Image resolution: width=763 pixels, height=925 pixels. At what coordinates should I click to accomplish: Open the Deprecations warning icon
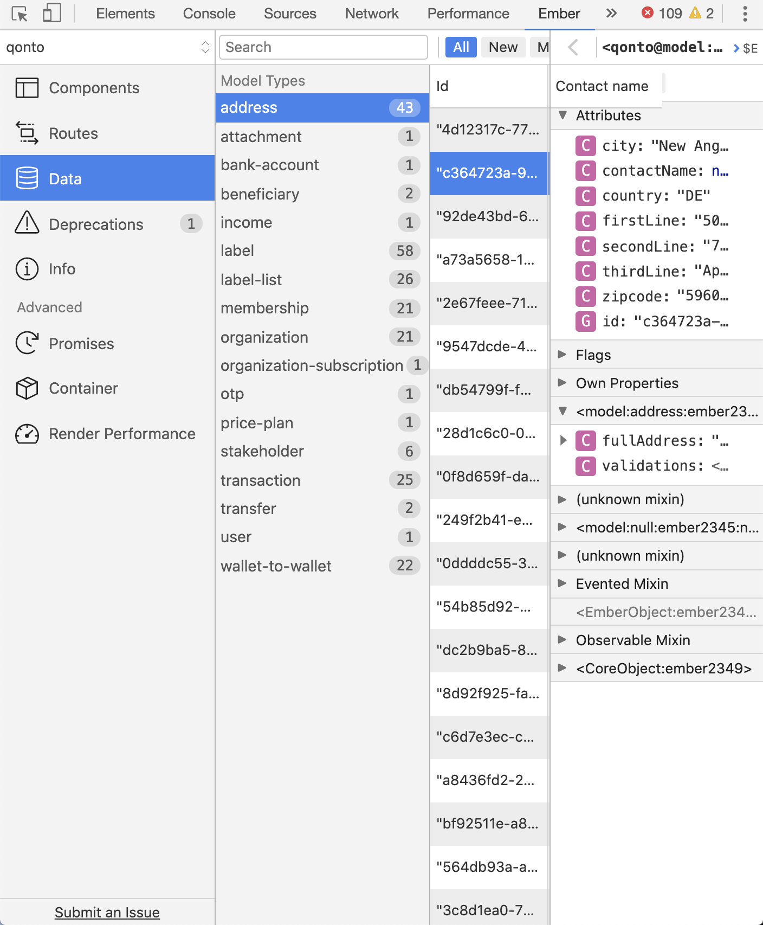[x=27, y=222]
